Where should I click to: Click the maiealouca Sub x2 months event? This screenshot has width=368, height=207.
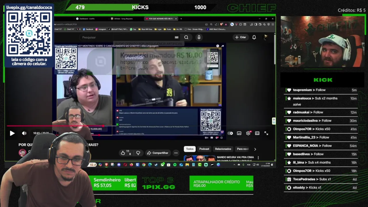321,101
